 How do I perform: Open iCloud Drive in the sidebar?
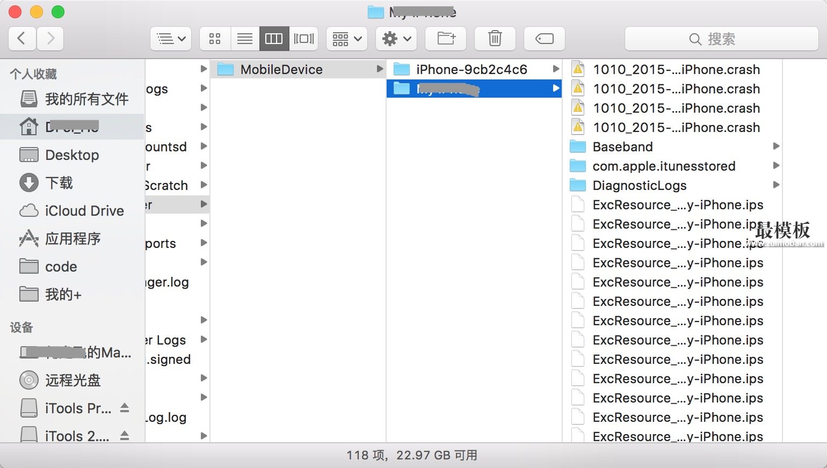[72, 210]
